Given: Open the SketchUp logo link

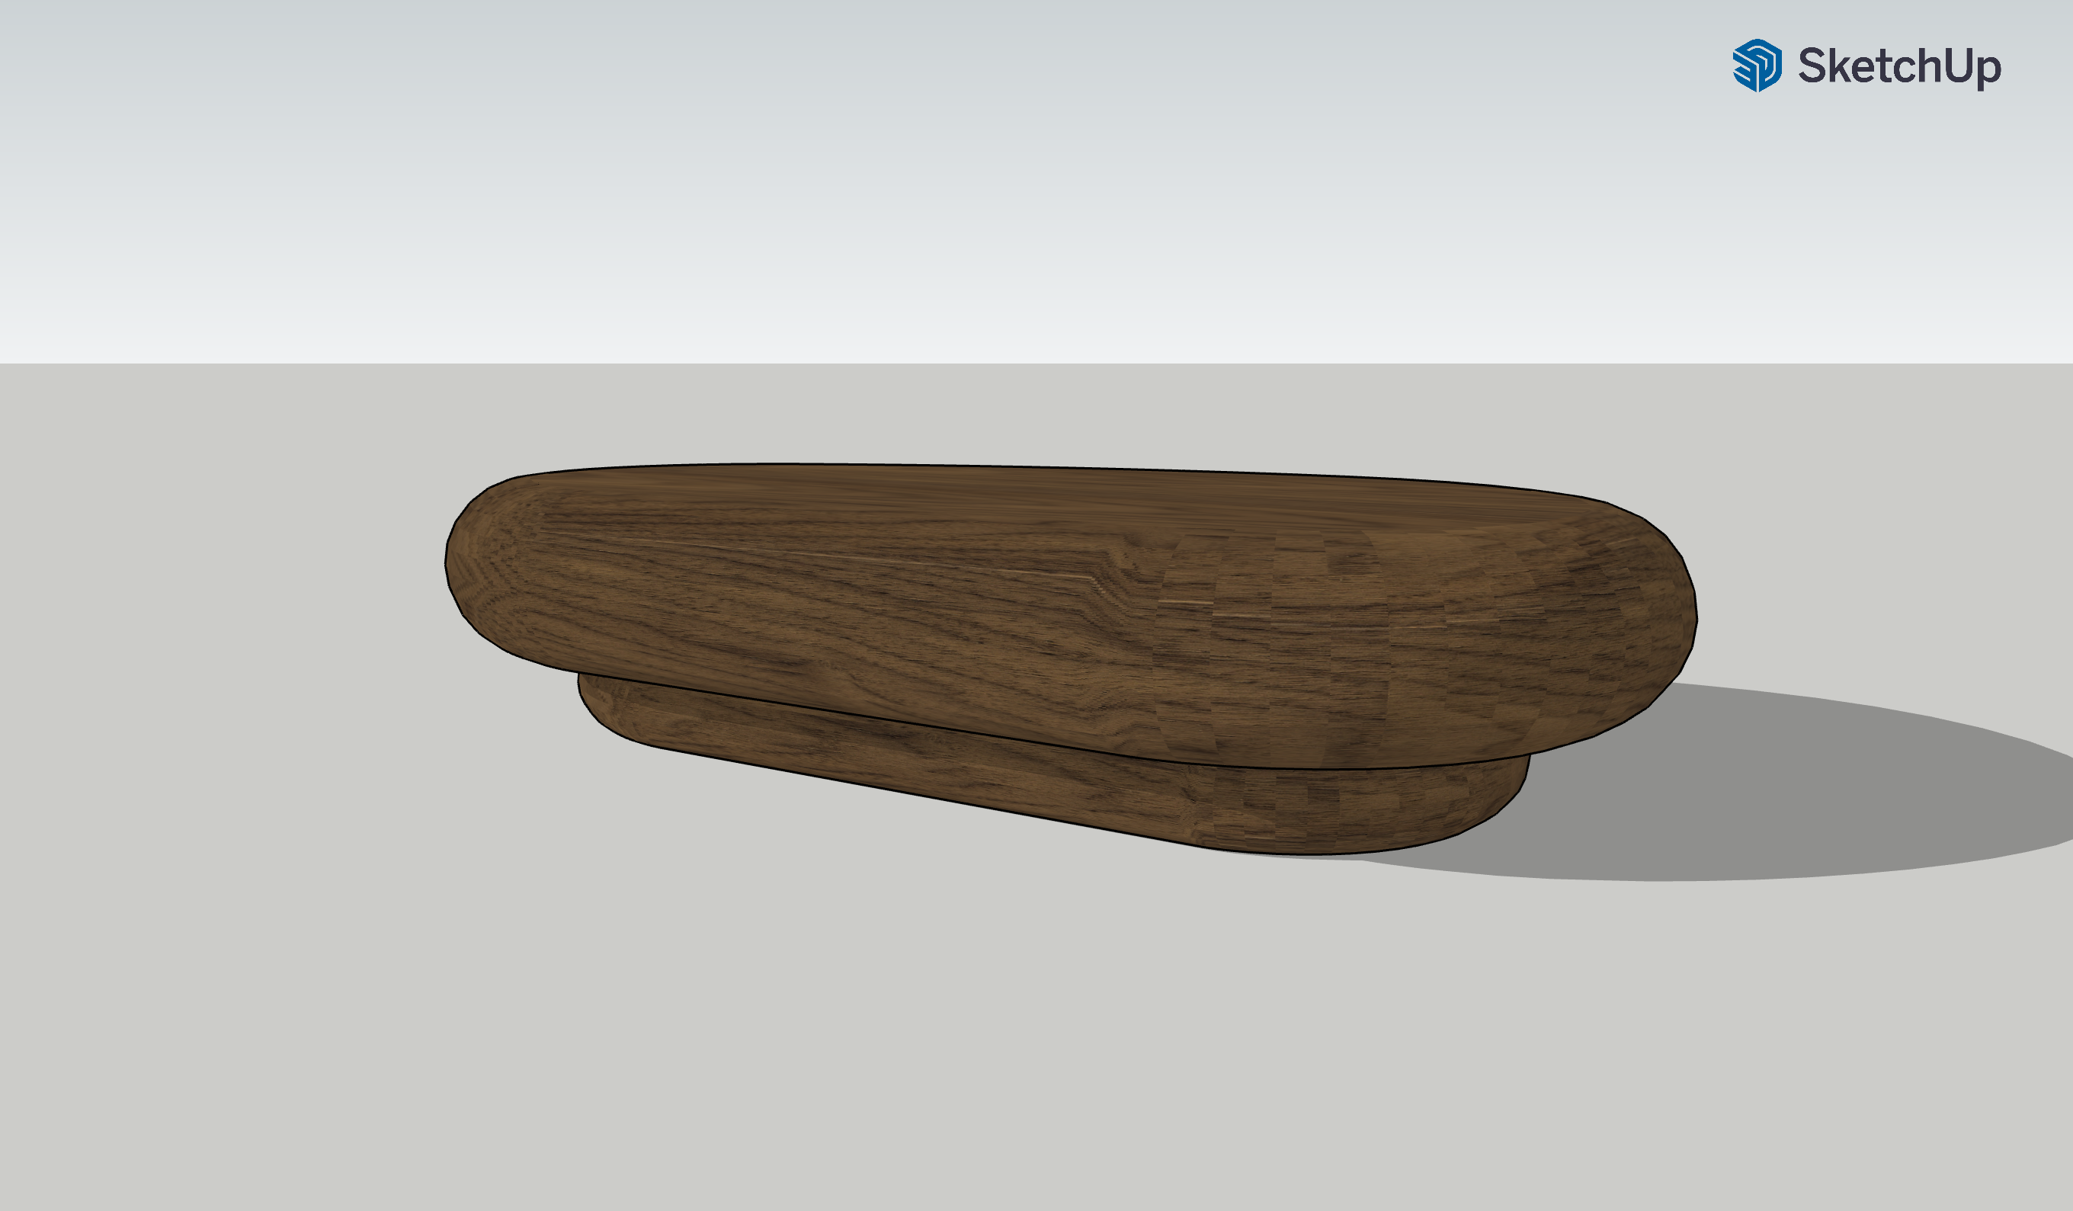Looking at the screenshot, I should tap(1866, 65).
